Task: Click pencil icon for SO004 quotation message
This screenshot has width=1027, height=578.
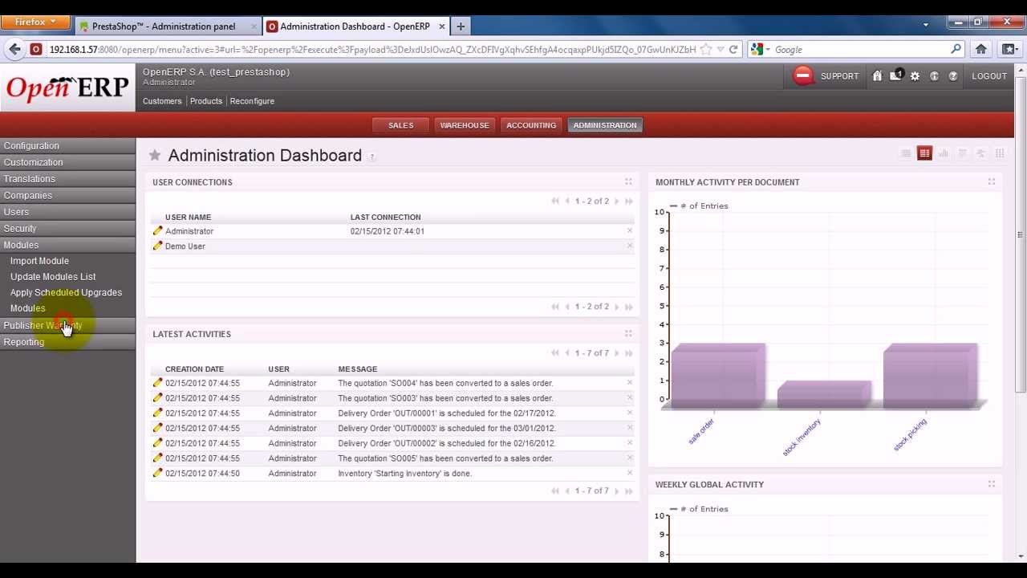Action: tap(157, 383)
